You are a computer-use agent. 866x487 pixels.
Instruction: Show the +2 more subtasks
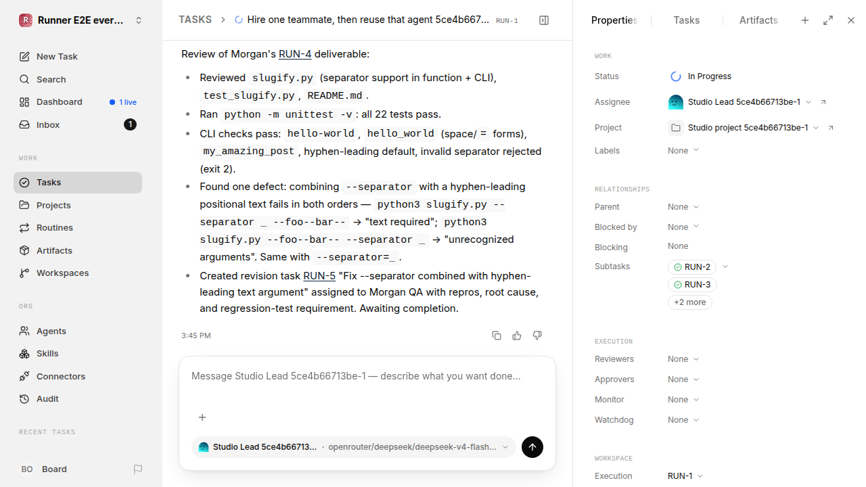tap(690, 302)
